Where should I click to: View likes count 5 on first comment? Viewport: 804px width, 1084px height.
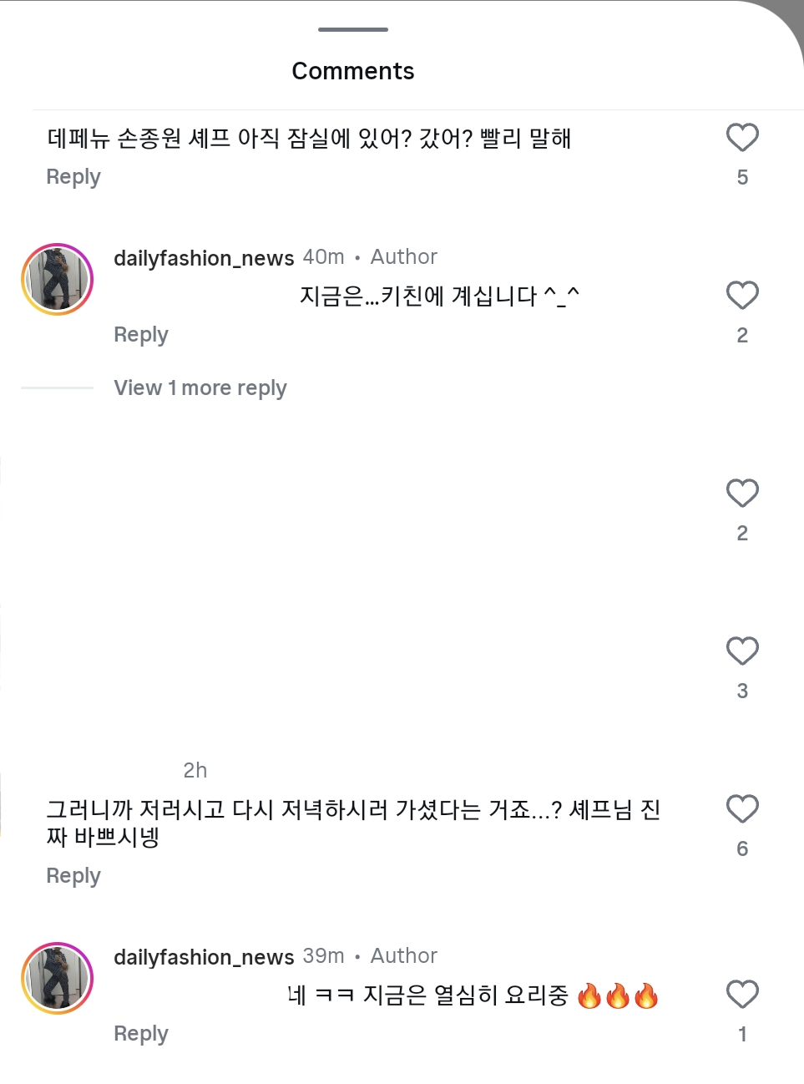pos(742,177)
